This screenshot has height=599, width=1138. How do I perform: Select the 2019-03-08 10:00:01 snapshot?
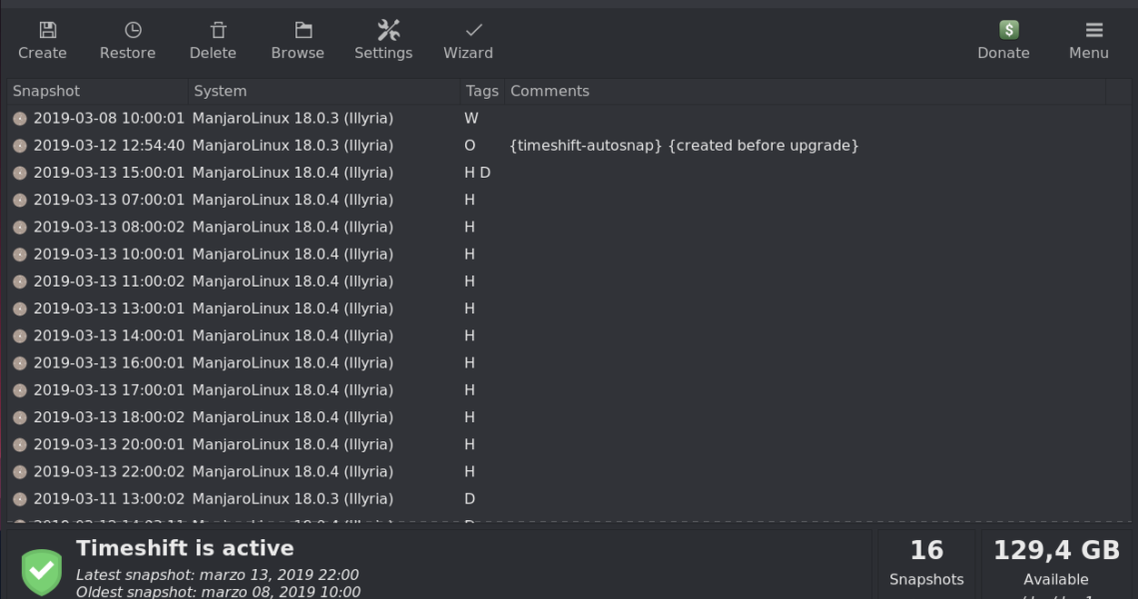click(109, 118)
